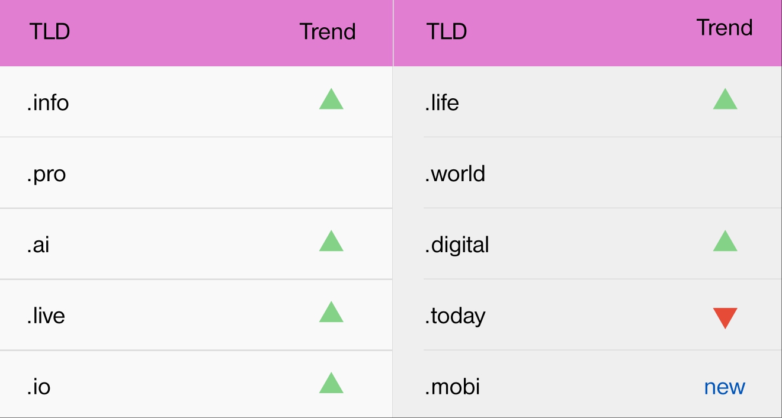Click the green up trend icon for .ai

click(331, 242)
